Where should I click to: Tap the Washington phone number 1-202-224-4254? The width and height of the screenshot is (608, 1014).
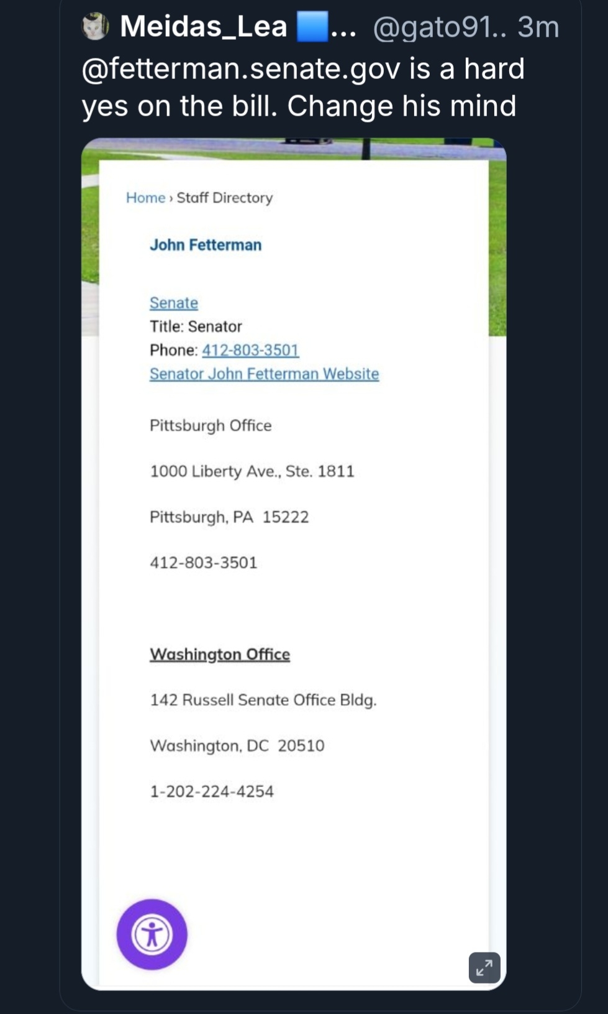click(x=212, y=791)
